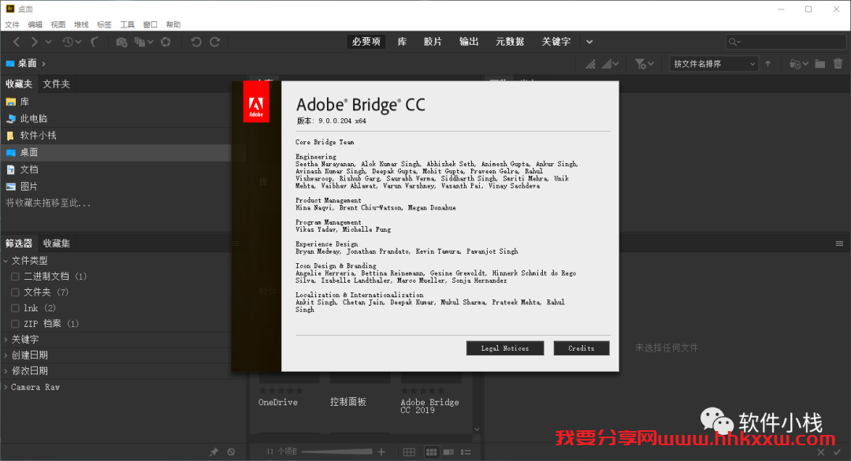This screenshot has height=461, width=851.
Task: Expand the 创建日期 filter group
Action: tap(6, 355)
